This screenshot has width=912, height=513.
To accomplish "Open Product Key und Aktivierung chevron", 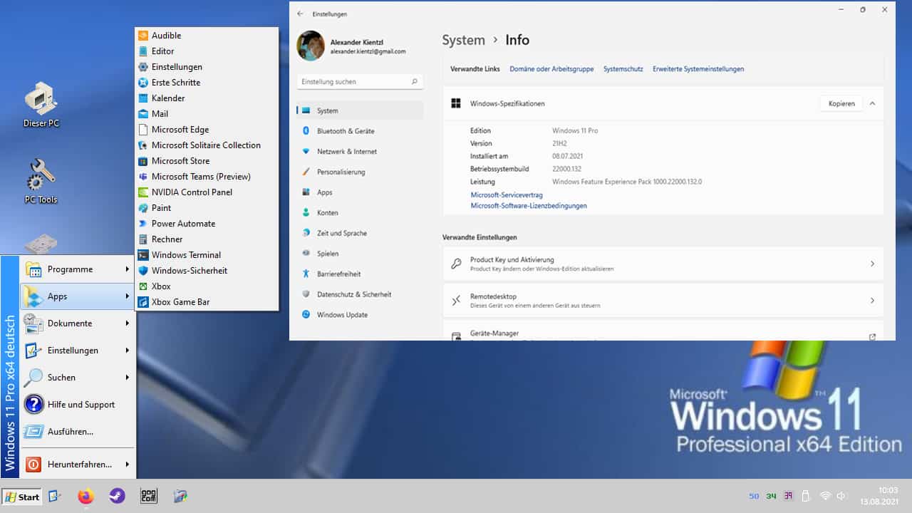I will [872, 264].
